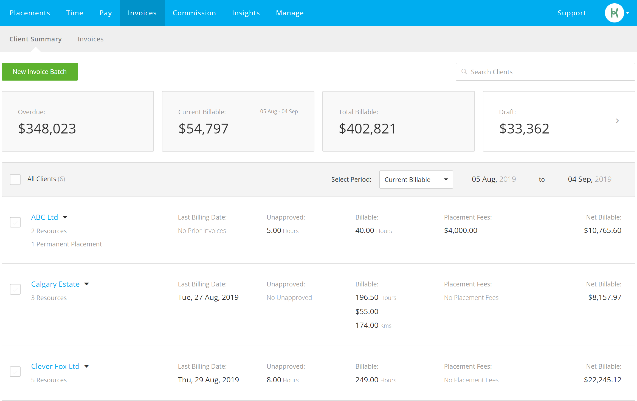Tick the All Clients checkbox
Image resolution: width=637 pixels, height=401 pixels.
click(15, 180)
